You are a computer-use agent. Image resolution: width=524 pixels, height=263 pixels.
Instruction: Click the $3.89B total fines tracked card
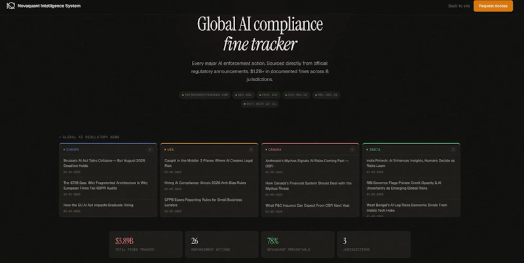145,244
